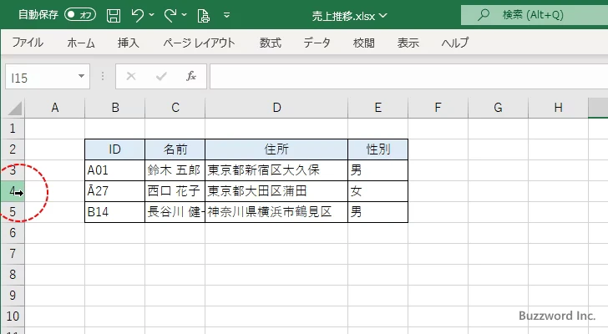Image resolution: width=608 pixels, height=334 pixels.
Task: Select row 1 header
Action: [13, 129]
